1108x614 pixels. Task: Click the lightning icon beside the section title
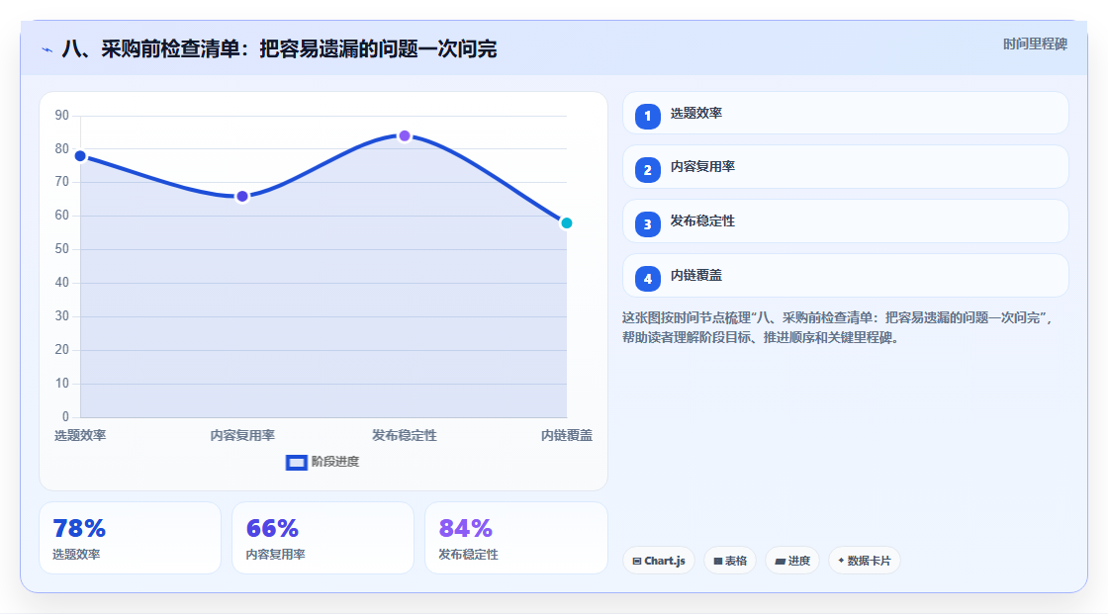(x=47, y=49)
